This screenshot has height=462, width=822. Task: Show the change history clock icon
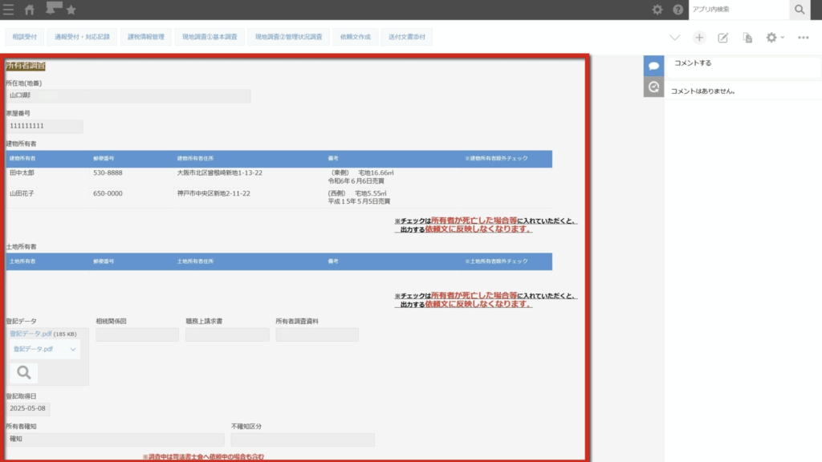coord(653,87)
